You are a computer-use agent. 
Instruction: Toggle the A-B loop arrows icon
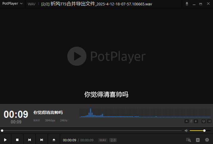point(191,121)
